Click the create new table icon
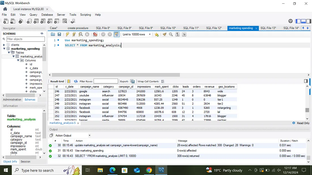Image resolution: width=312 pixels, height=175 pixels. (x=36, y=21)
